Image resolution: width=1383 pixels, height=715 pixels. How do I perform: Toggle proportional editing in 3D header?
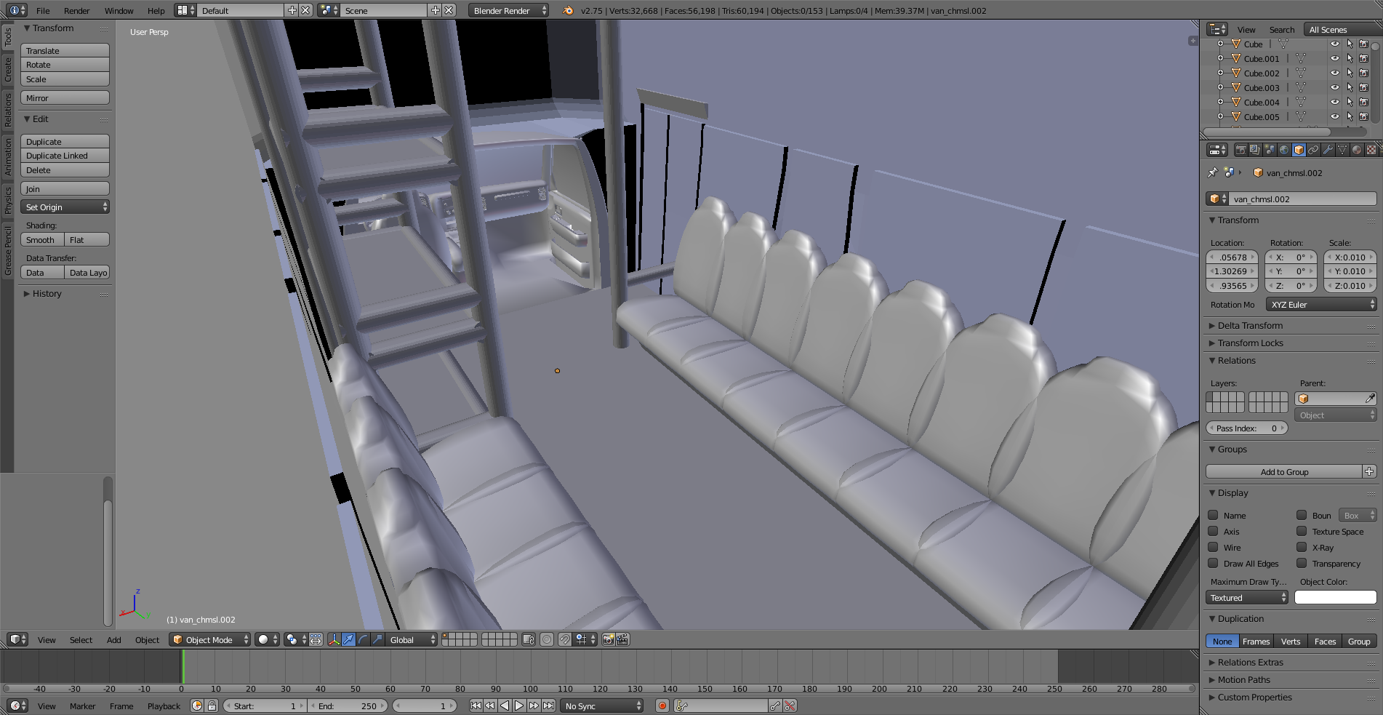[547, 639]
